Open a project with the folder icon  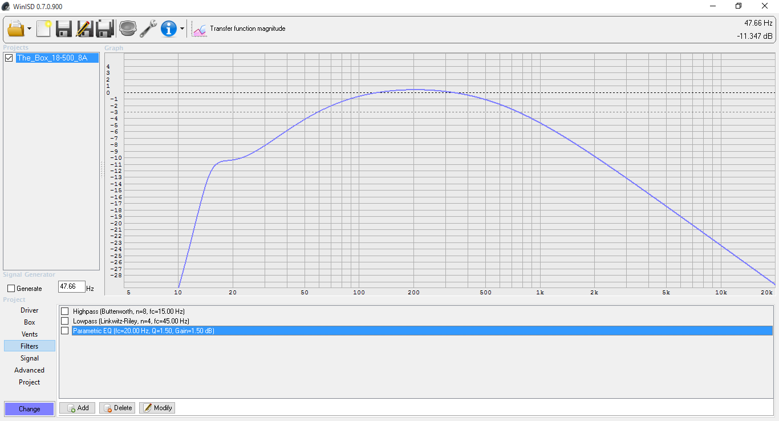point(16,28)
